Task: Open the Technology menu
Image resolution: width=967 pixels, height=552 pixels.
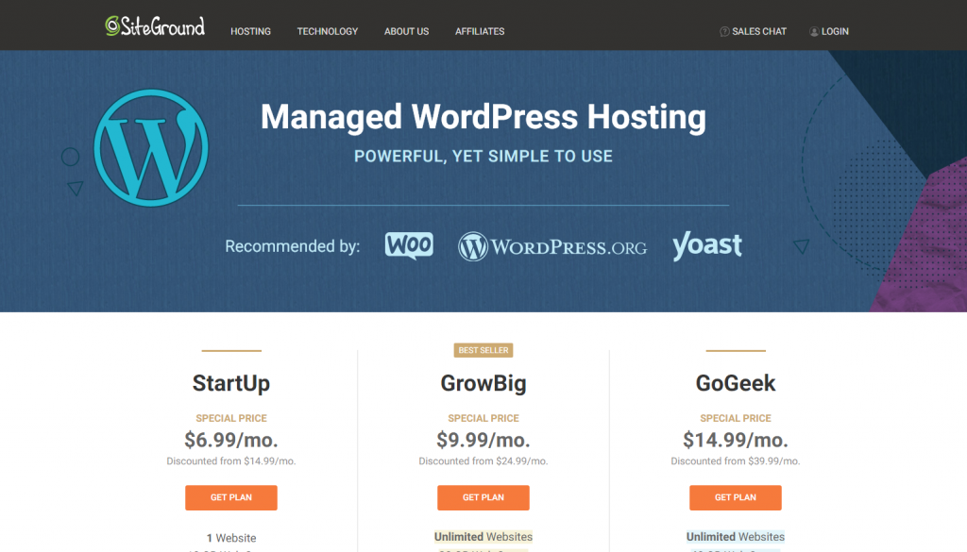Action: tap(328, 31)
